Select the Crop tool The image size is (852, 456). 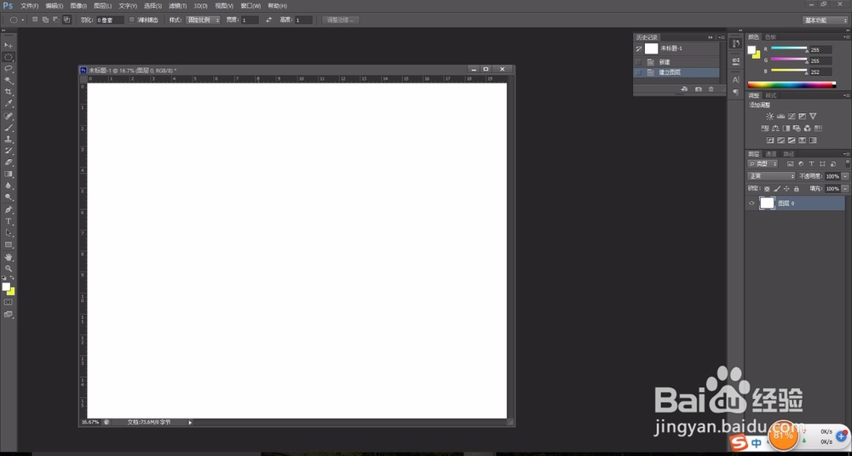pos(9,92)
